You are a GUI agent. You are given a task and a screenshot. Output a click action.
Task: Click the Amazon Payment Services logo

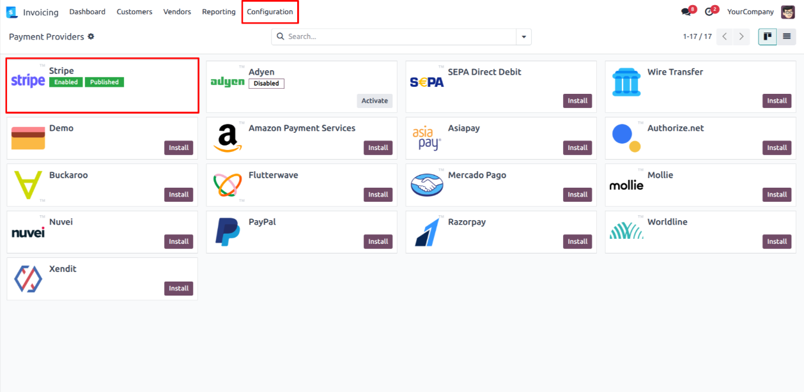pyautogui.click(x=228, y=138)
